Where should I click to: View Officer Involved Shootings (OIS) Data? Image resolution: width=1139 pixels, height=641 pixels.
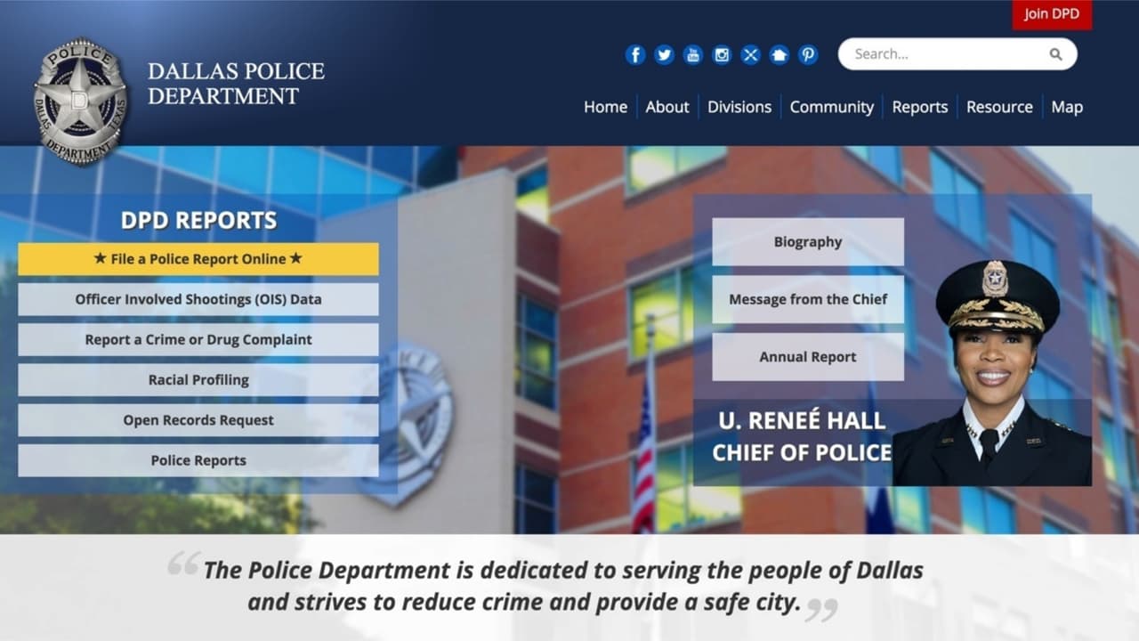[x=197, y=299]
